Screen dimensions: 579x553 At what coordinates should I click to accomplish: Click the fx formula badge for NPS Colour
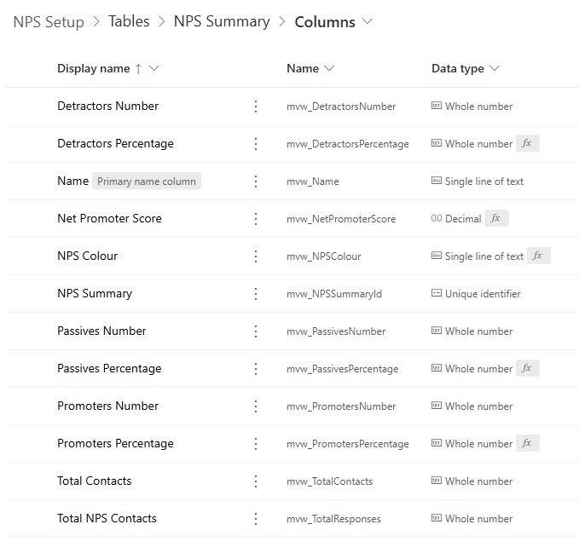(538, 256)
